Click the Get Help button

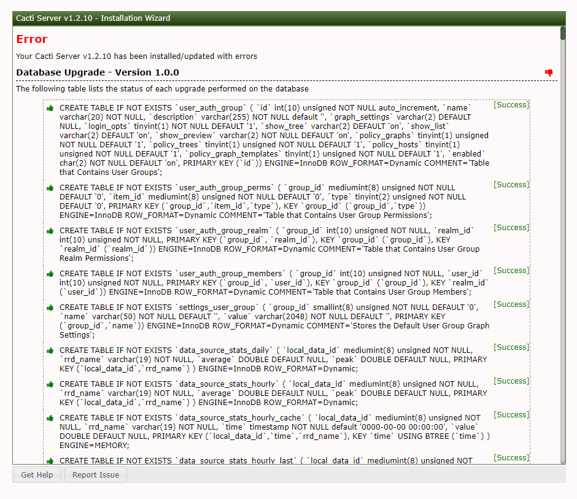[37, 474]
